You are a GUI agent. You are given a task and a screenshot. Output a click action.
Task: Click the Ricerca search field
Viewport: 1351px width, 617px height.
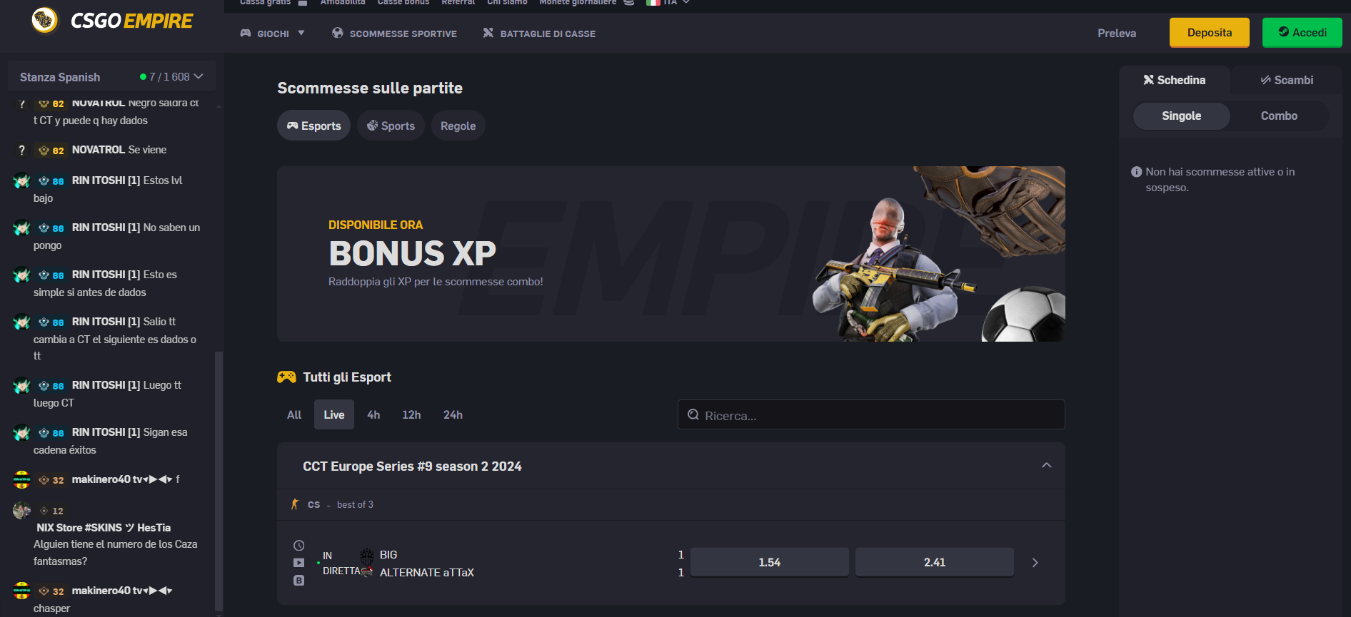[871, 414]
